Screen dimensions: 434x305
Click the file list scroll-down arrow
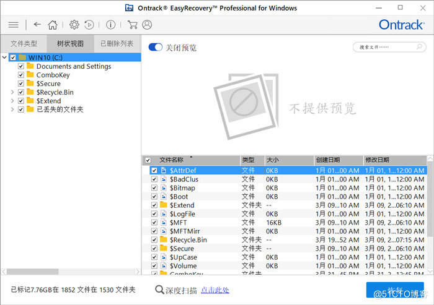tap(430, 271)
